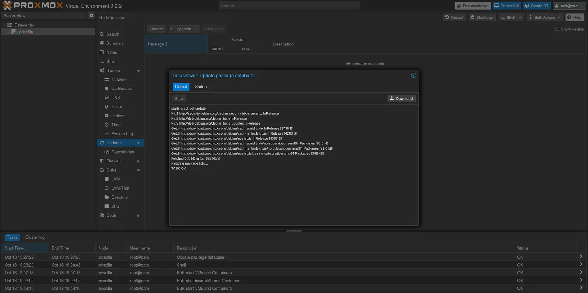This screenshot has height=293, width=588.
Task: Sort by the Package column header
Action: click(176, 44)
